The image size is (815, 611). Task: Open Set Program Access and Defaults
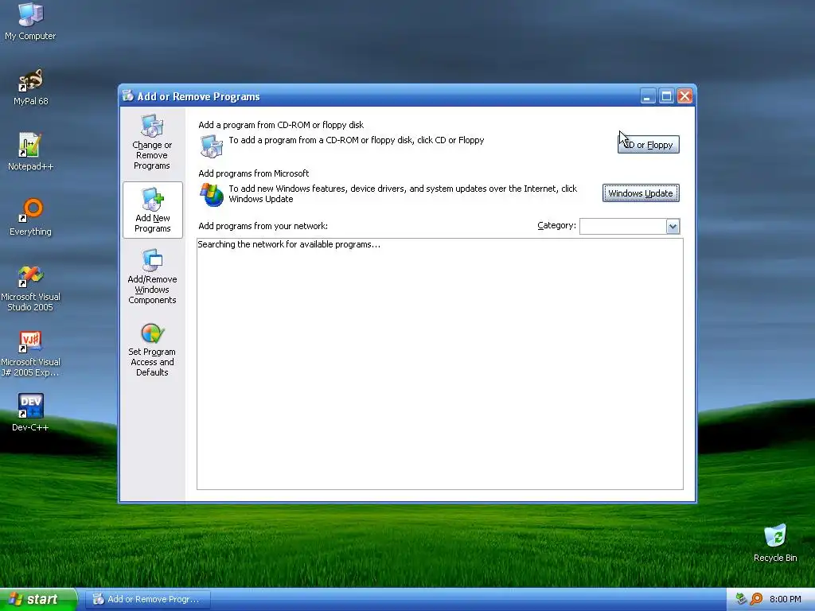152,349
